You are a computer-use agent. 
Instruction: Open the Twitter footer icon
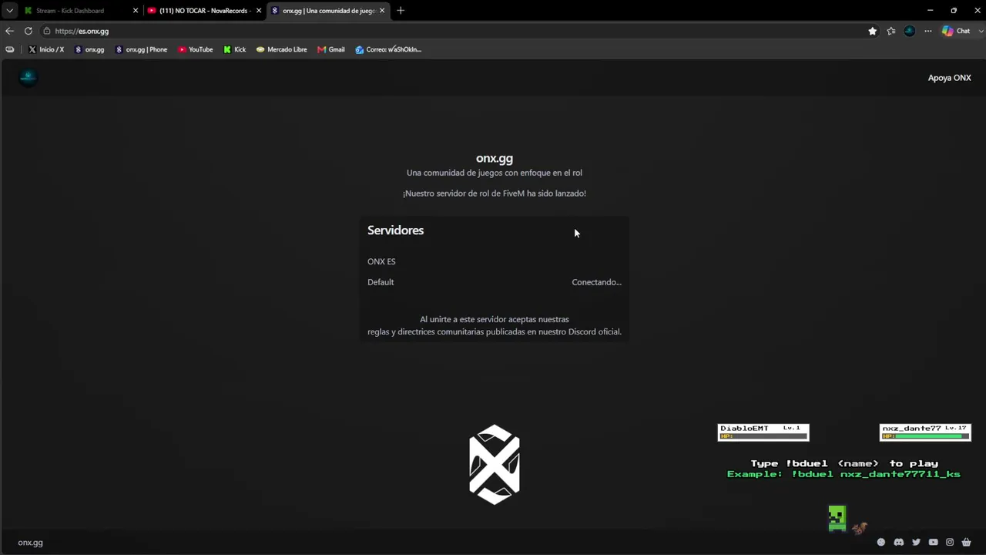point(916,543)
